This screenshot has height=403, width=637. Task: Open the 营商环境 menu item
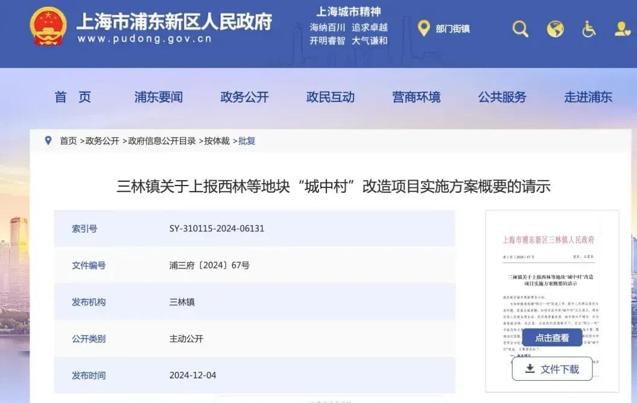pos(416,97)
